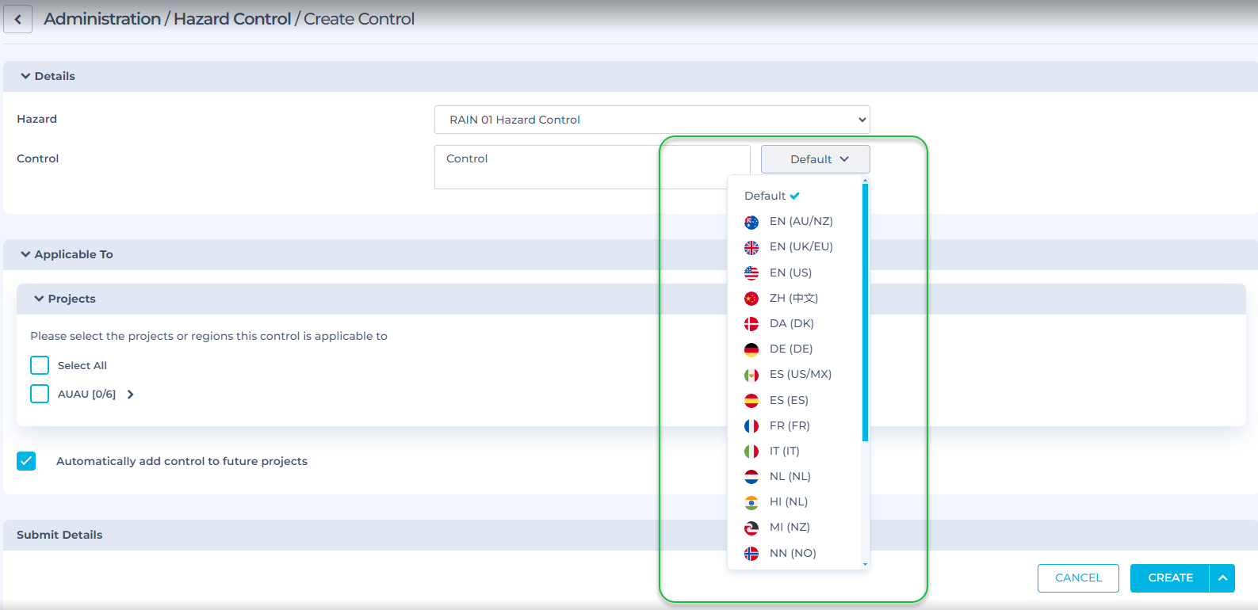This screenshot has width=1258, height=610.
Task: Expand the AUAU region chevron
Action: pos(131,395)
